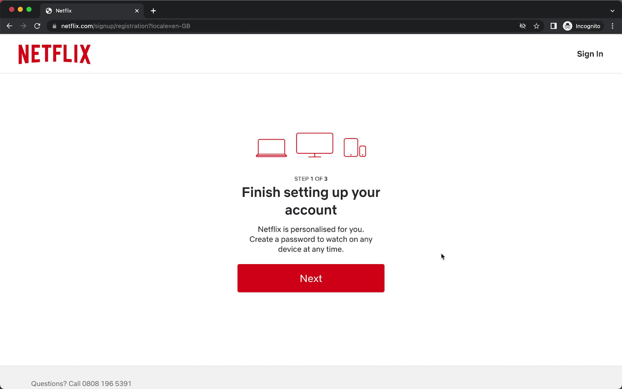Bookmark this page with the star icon
This screenshot has width=622, height=389.
[x=536, y=26]
